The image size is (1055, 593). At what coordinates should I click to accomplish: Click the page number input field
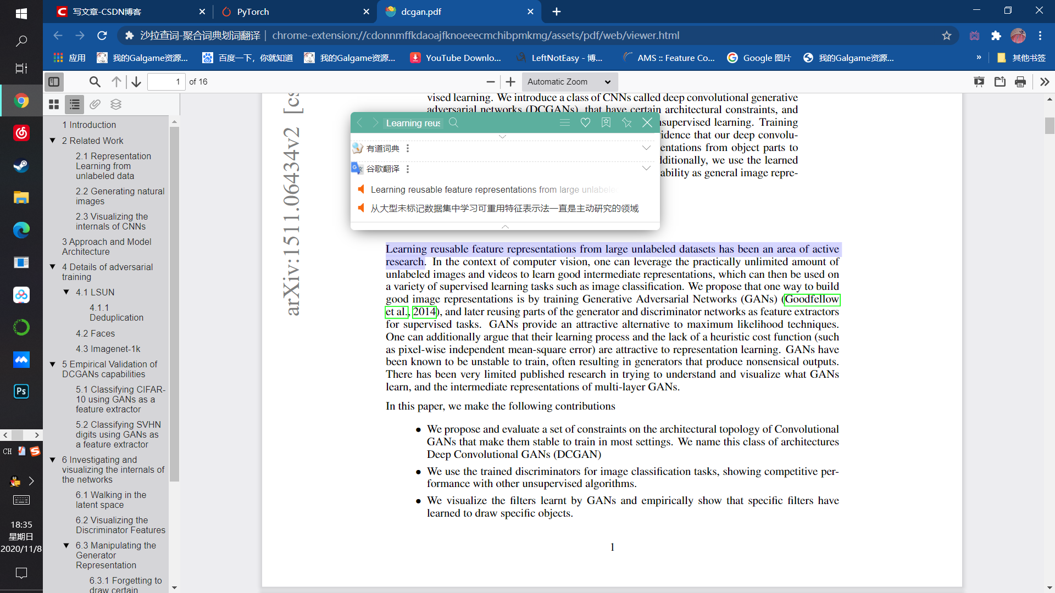click(x=166, y=82)
